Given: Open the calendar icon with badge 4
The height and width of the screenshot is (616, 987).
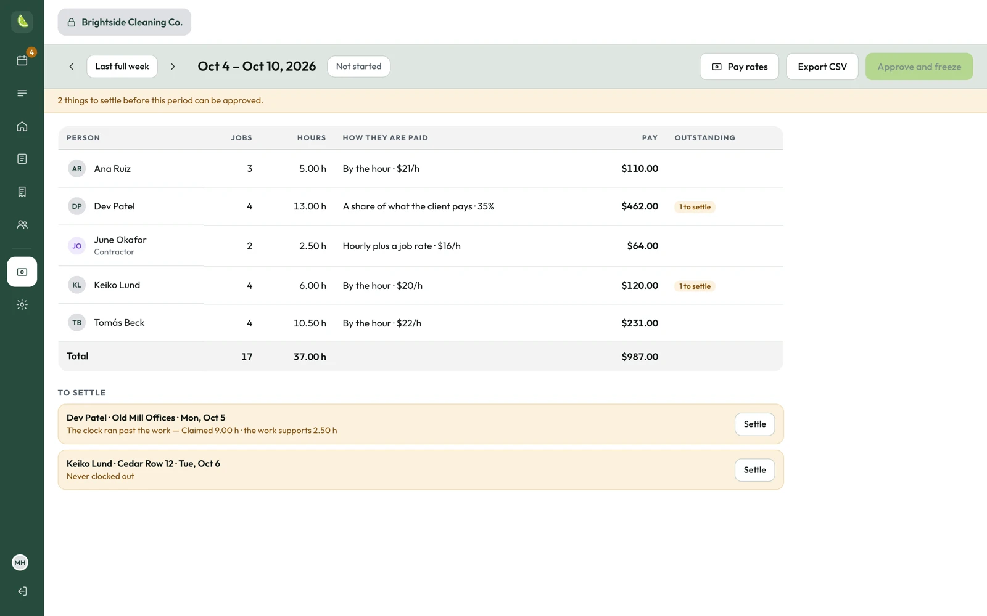Looking at the screenshot, I should [x=22, y=60].
